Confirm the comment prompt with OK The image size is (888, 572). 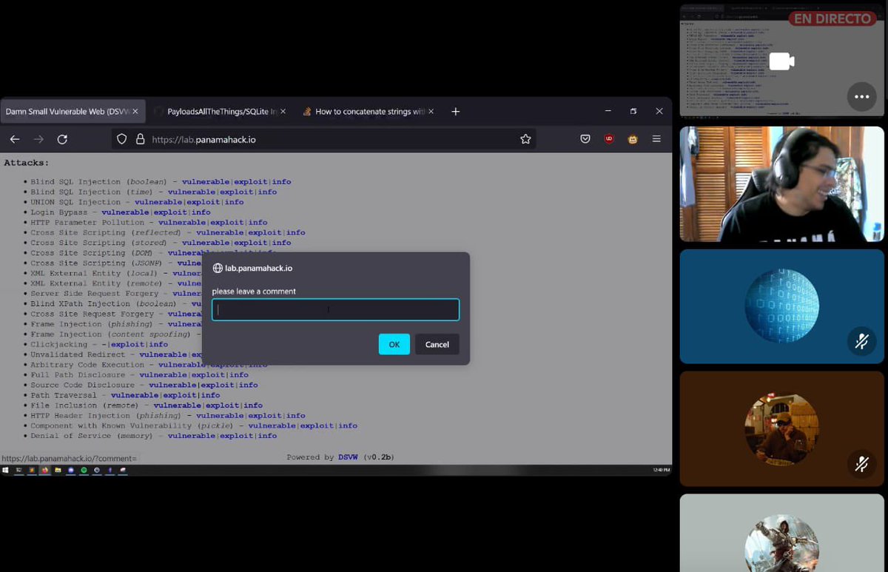(394, 344)
